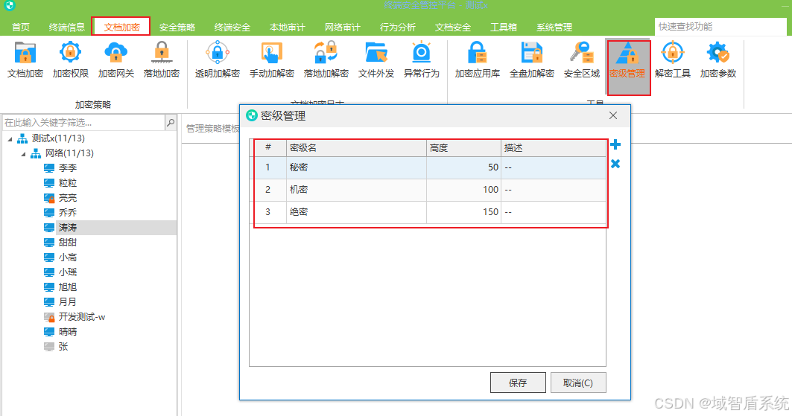Click the 描述 column header
The width and height of the screenshot is (792, 416).
553,148
